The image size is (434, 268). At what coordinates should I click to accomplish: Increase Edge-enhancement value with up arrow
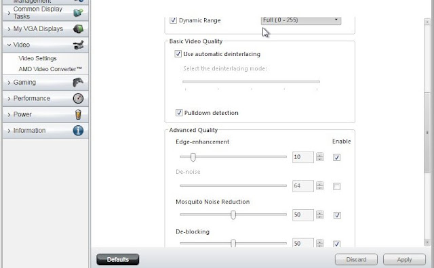(319, 155)
